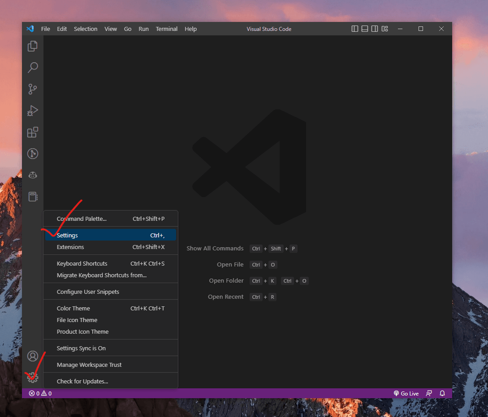Open the View menu
The image size is (488, 417).
coord(111,29)
